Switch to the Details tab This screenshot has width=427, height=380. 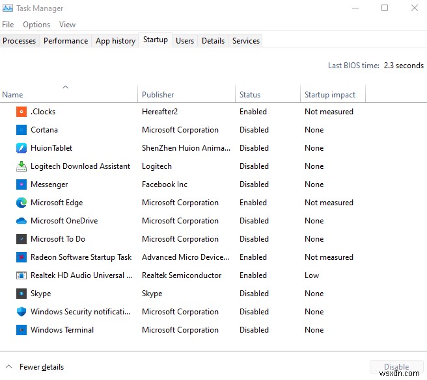point(213,41)
